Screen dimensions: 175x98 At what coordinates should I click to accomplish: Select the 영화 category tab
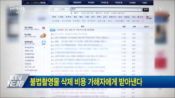54,17
